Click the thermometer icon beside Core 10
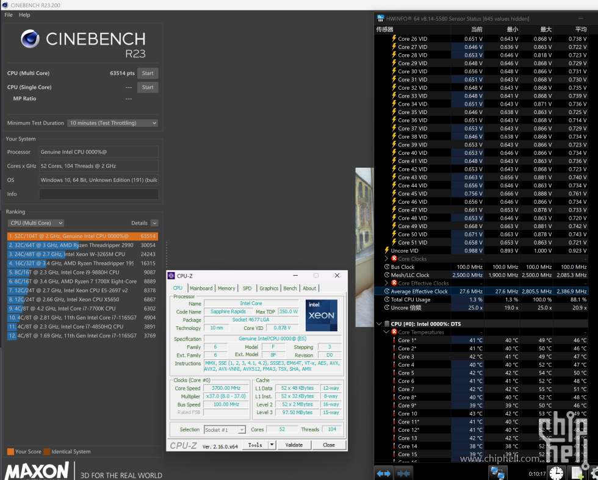Image resolution: width=598 pixels, height=480 pixels. click(x=394, y=414)
